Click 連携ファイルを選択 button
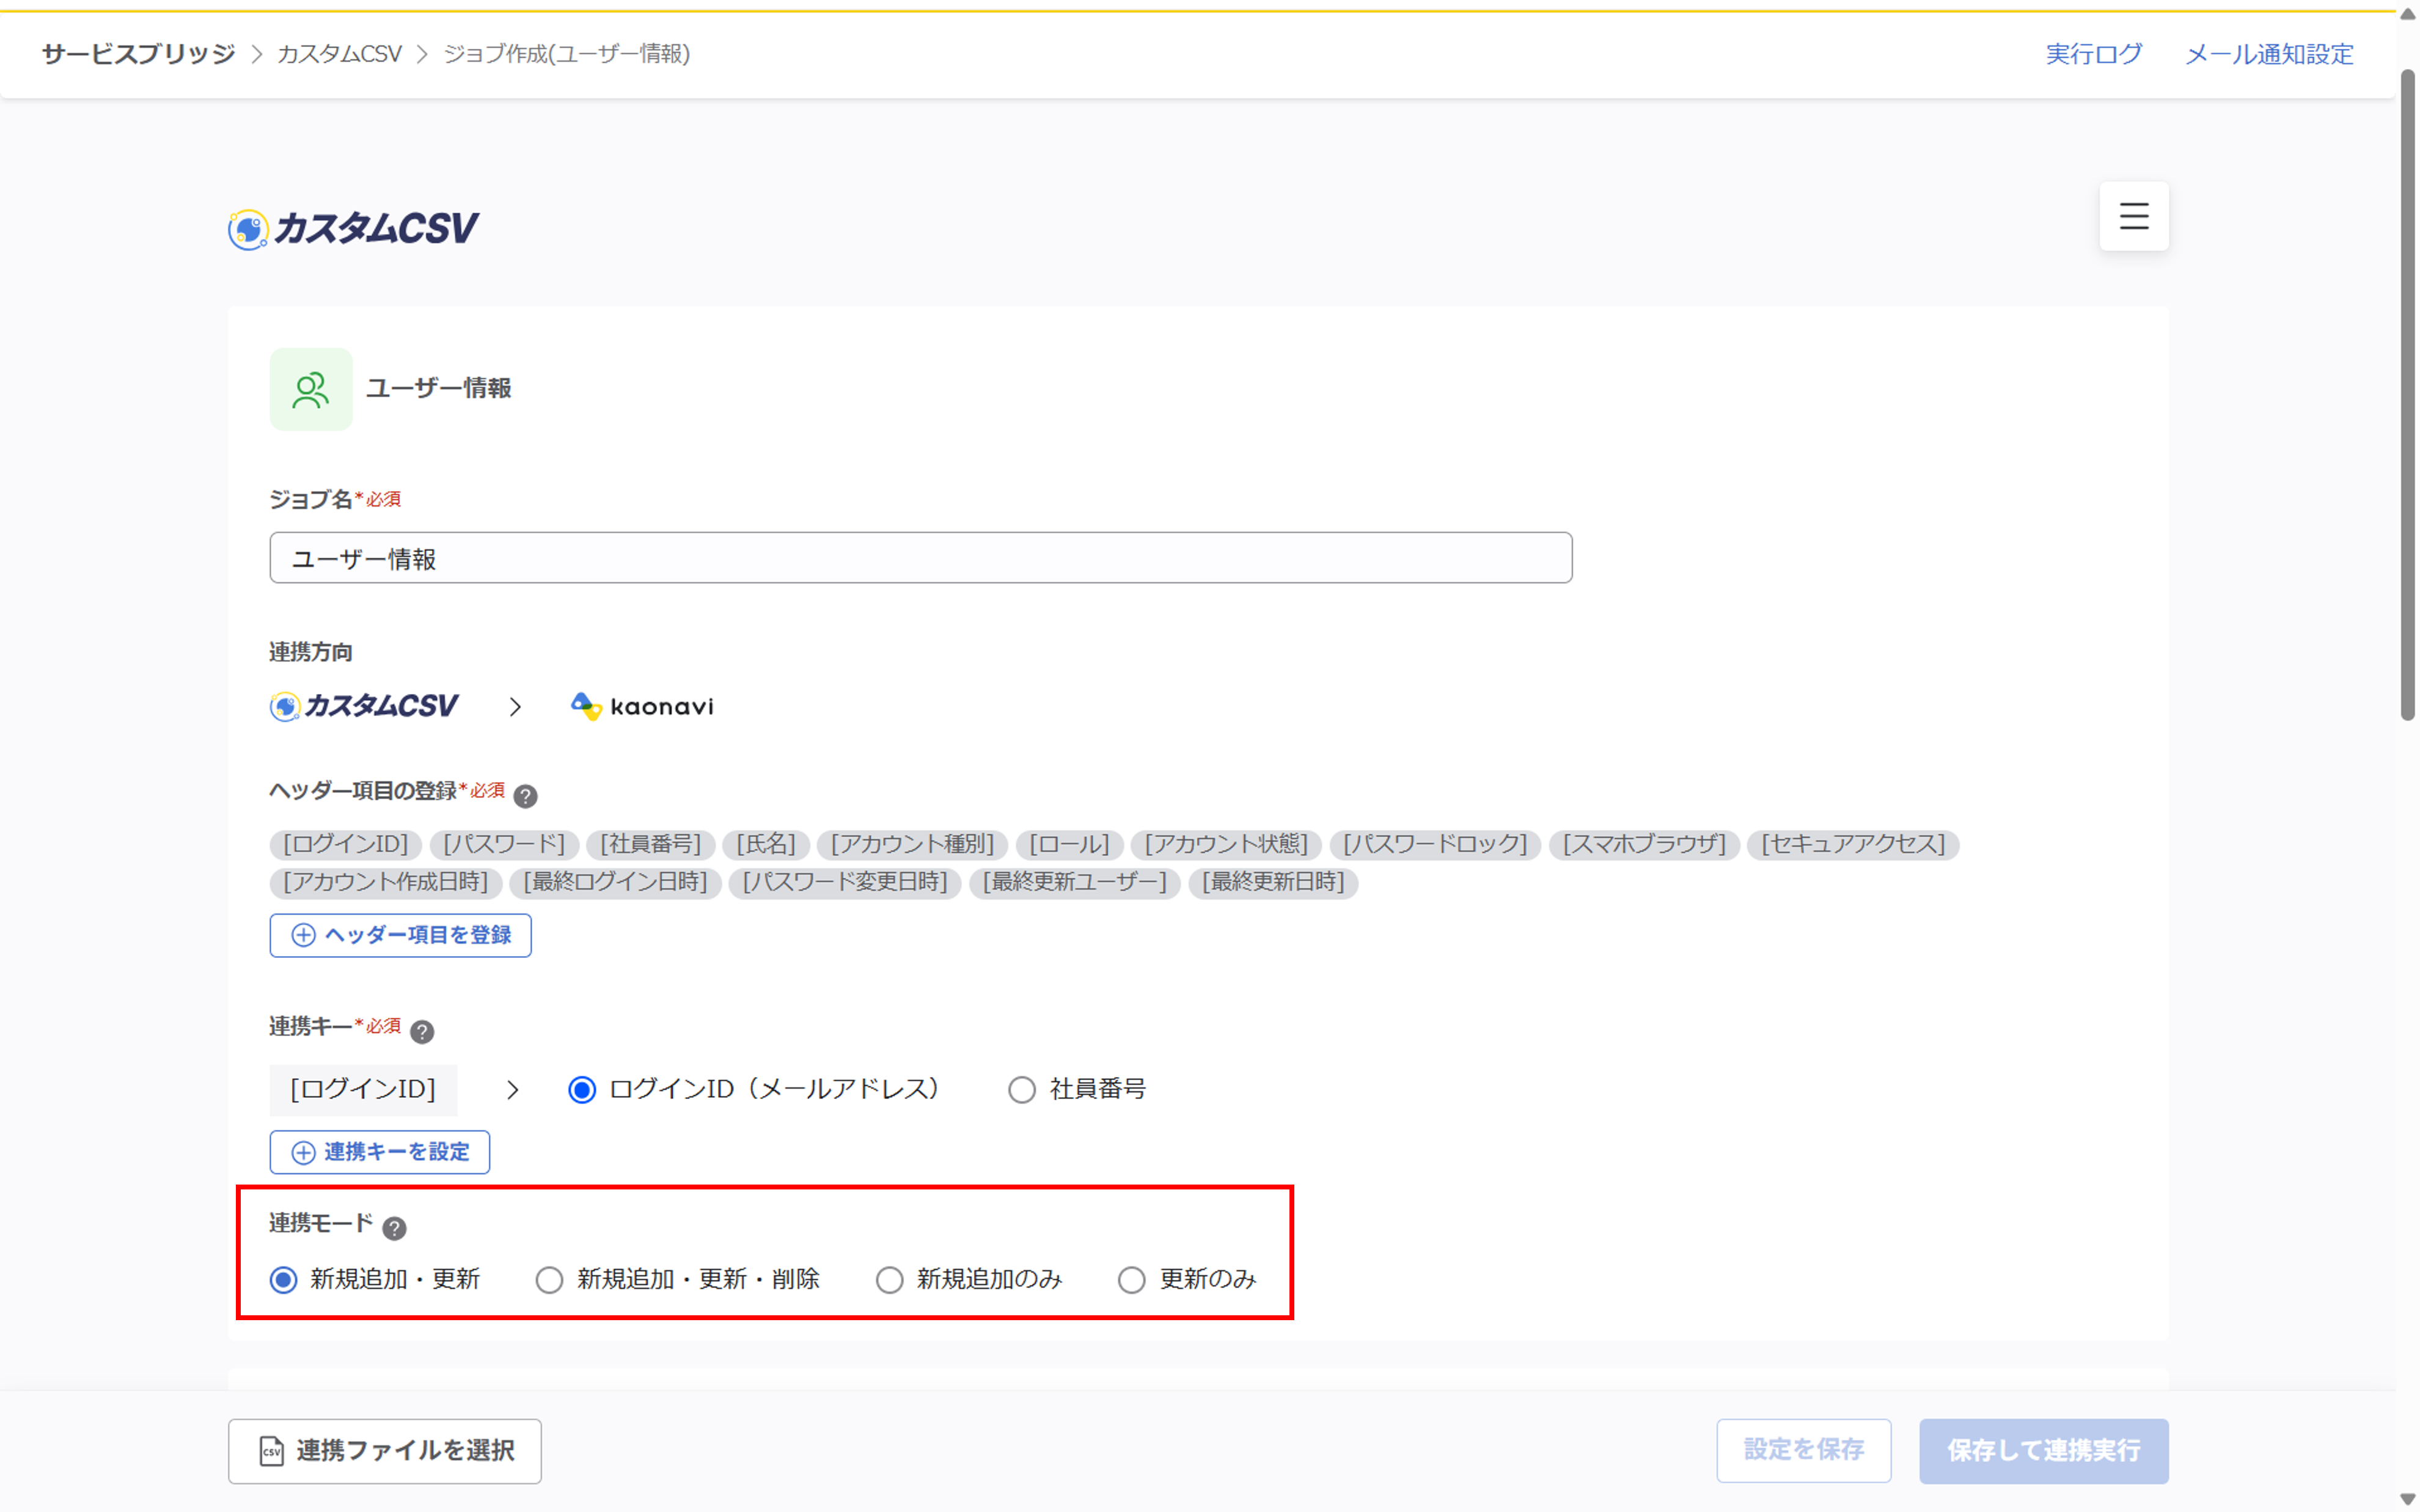The image size is (2420, 1512). point(385,1451)
